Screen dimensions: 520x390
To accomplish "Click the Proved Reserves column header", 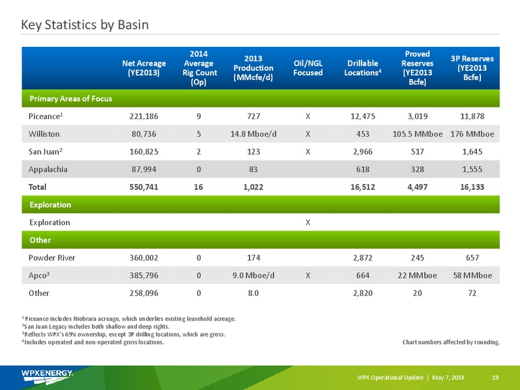I will (417, 68).
